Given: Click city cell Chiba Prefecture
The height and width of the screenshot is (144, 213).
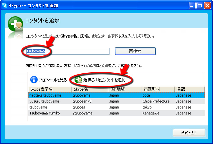Looking at the screenshot, I should pos(156,101).
